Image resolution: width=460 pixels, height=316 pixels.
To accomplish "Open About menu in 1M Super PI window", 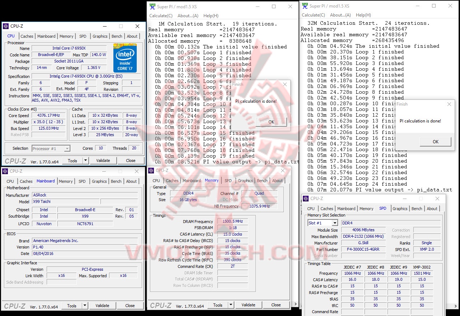I will pos(188,16).
